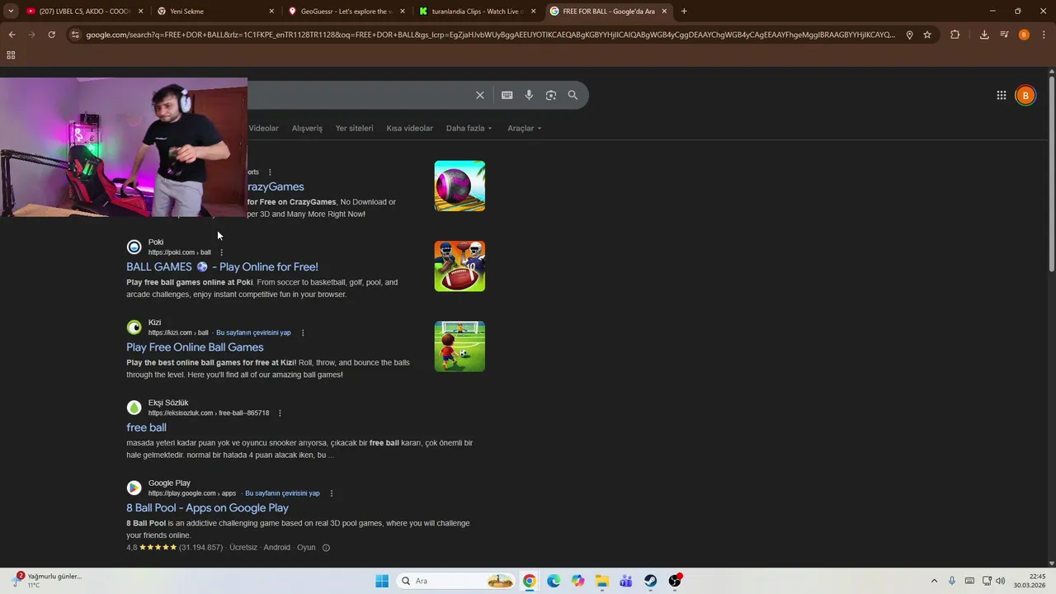Switch to the Yer siteleri search tab
1056x594 pixels.
pyautogui.click(x=354, y=128)
